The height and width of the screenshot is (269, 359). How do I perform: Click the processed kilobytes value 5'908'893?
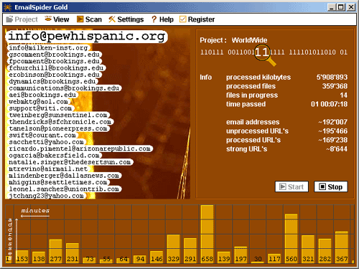point(332,77)
